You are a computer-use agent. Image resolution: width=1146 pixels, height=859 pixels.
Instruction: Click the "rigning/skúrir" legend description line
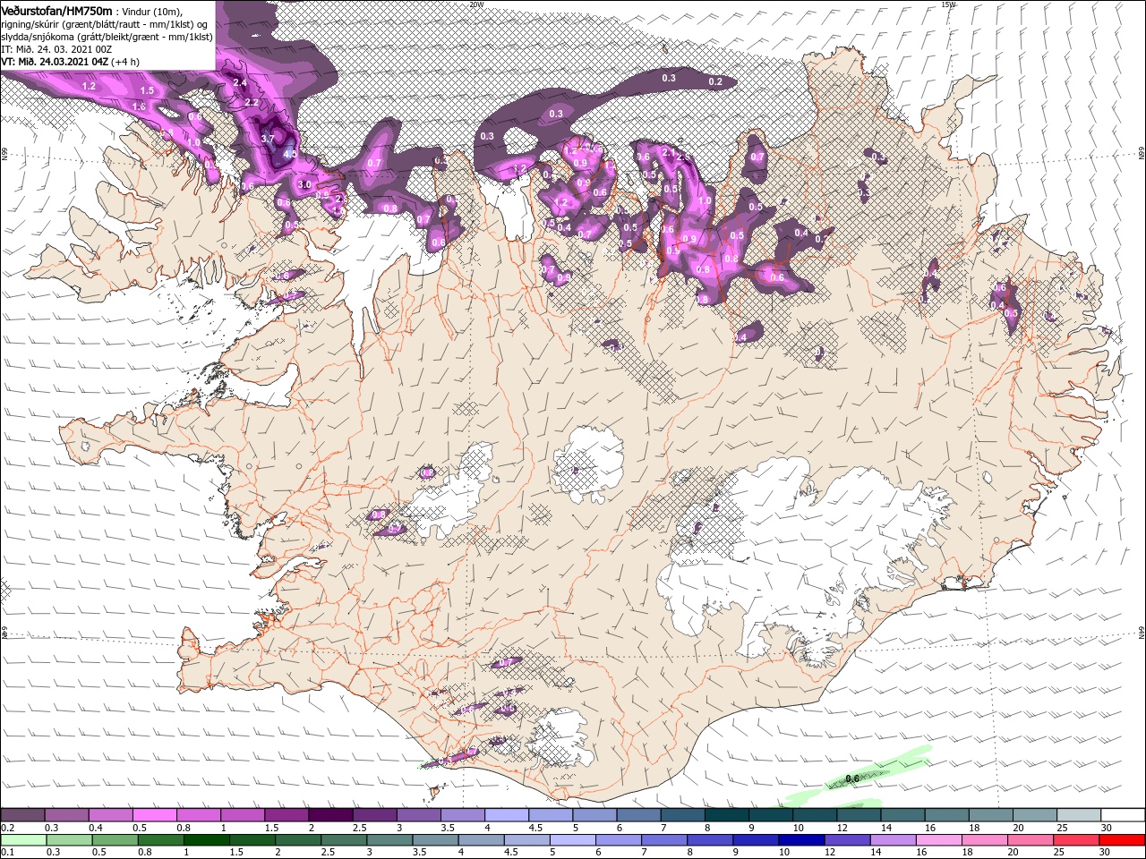pos(105,24)
